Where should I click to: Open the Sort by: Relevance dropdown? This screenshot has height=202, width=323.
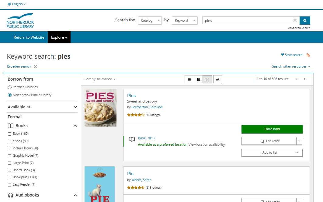pyautogui.click(x=100, y=79)
